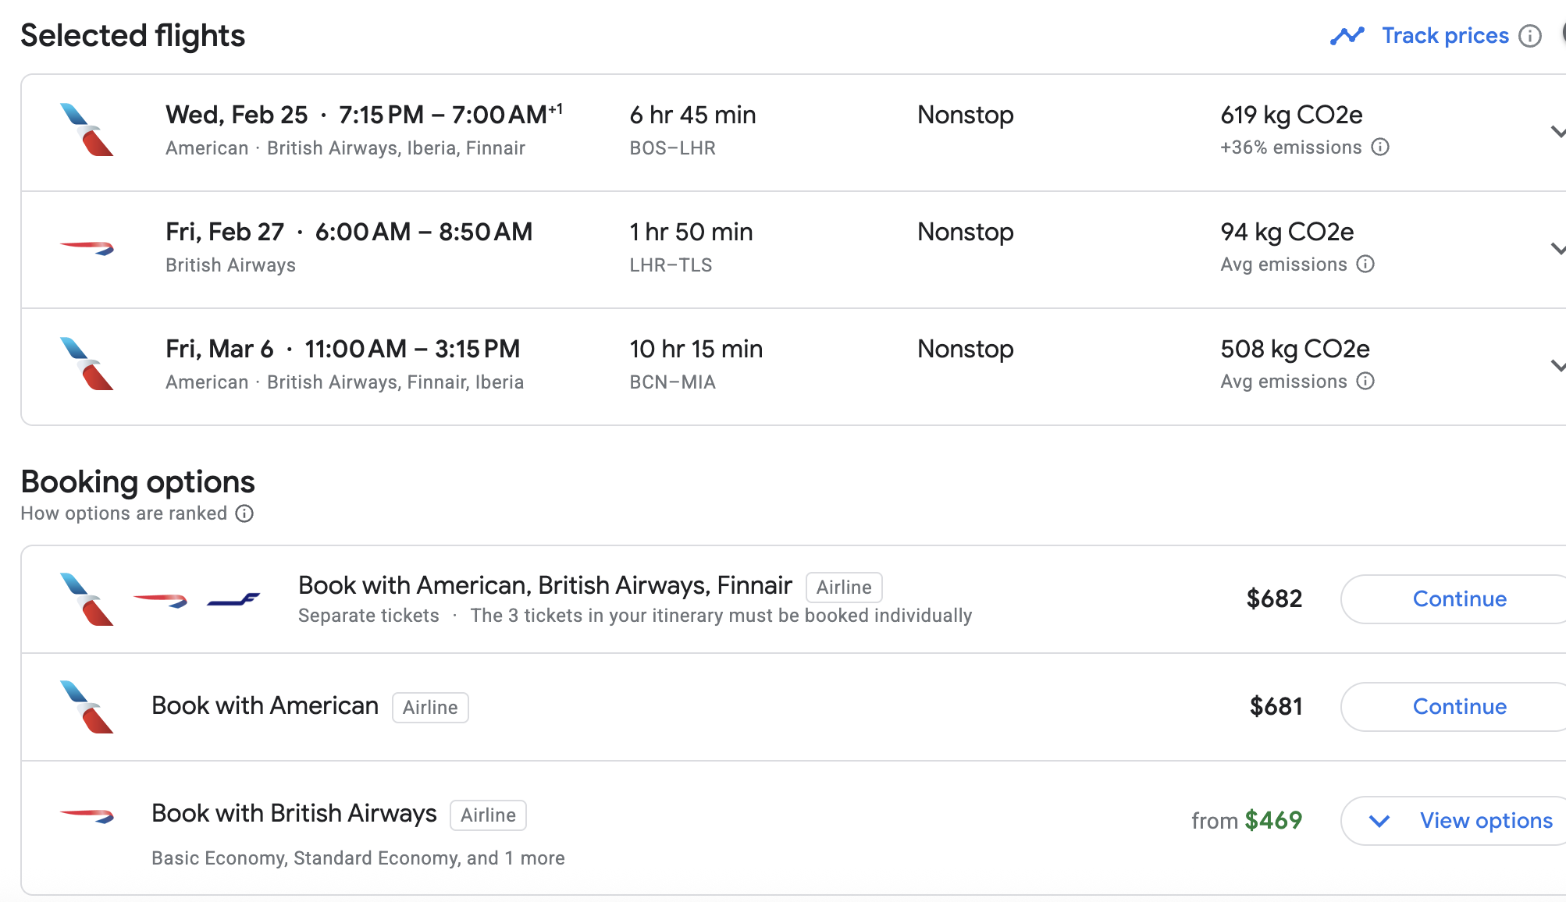The height and width of the screenshot is (902, 1566).
Task: Click info icon for LHR–TLS Avg emissions
Action: (x=1365, y=265)
